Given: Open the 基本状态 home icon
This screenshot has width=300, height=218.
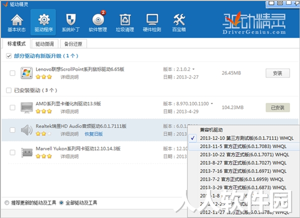Looking at the screenshot, I should (x=17, y=23).
